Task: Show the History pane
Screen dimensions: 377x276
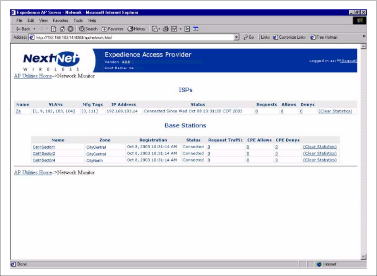Action: [137, 29]
